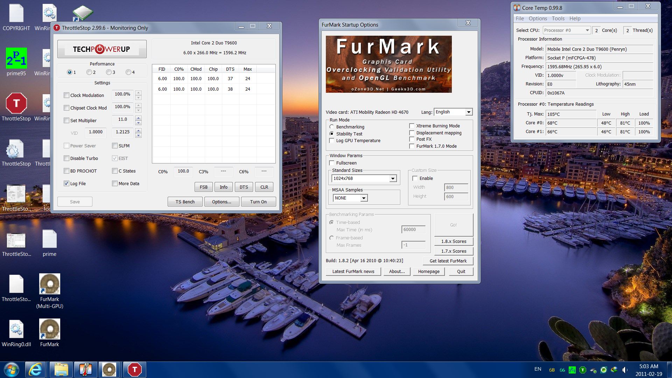Screen dimensions: 672x378
Task: Click the TechPowerUp logo banner
Action: pyautogui.click(x=102, y=49)
